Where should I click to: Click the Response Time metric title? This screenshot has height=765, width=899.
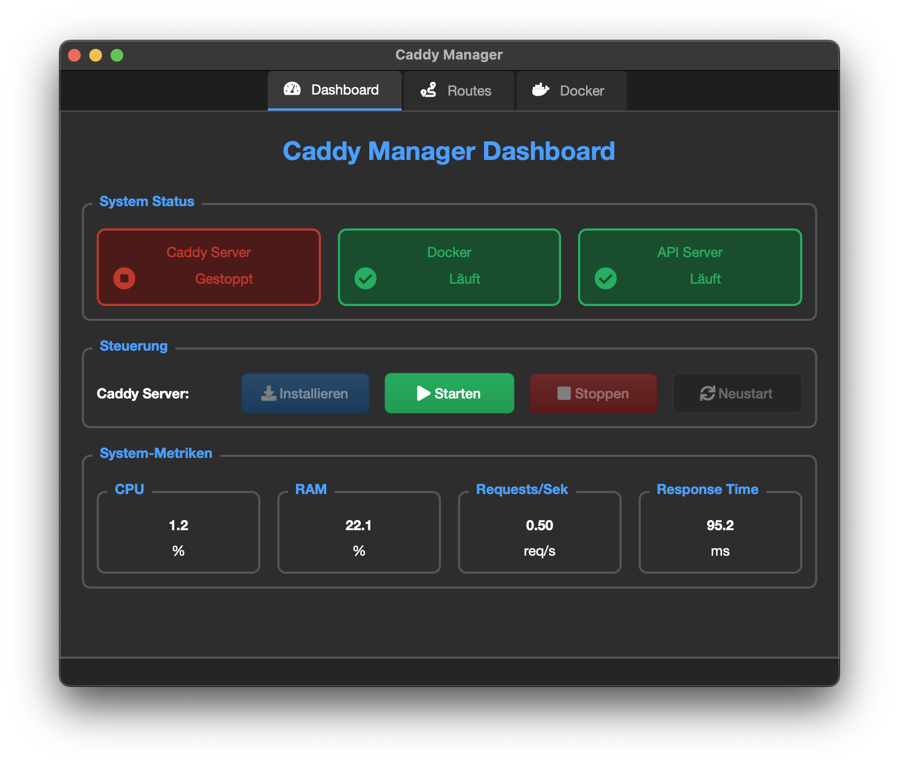click(x=708, y=489)
